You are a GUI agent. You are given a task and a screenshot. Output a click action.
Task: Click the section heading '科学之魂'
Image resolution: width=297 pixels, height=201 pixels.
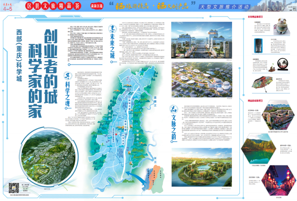coord(67,94)
